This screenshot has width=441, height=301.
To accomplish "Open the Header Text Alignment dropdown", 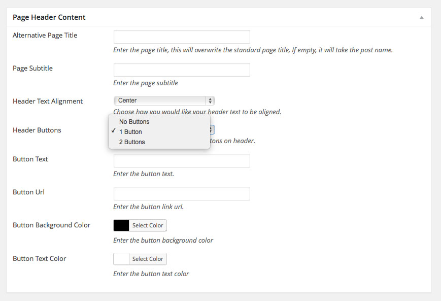I will tap(164, 101).
